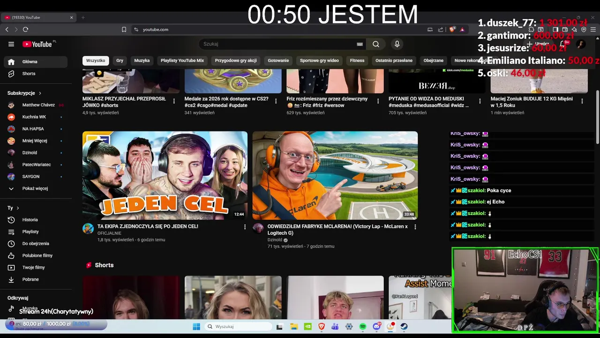The width and height of the screenshot is (600, 338).
Task: Expand the Ty section chevron
Action: pyautogui.click(x=18, y=208)
